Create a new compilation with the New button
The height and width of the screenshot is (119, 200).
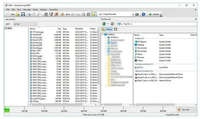pos(11,14)
